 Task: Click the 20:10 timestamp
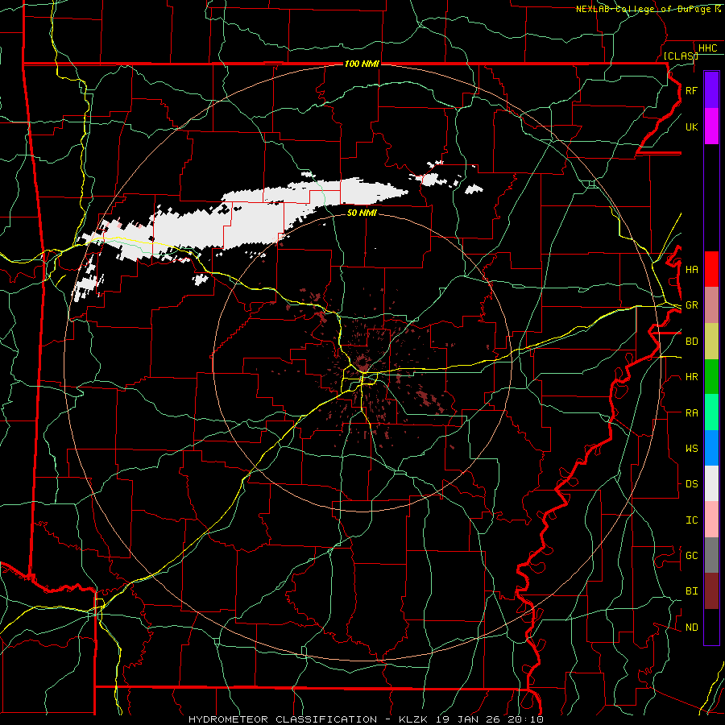[524, 719]
